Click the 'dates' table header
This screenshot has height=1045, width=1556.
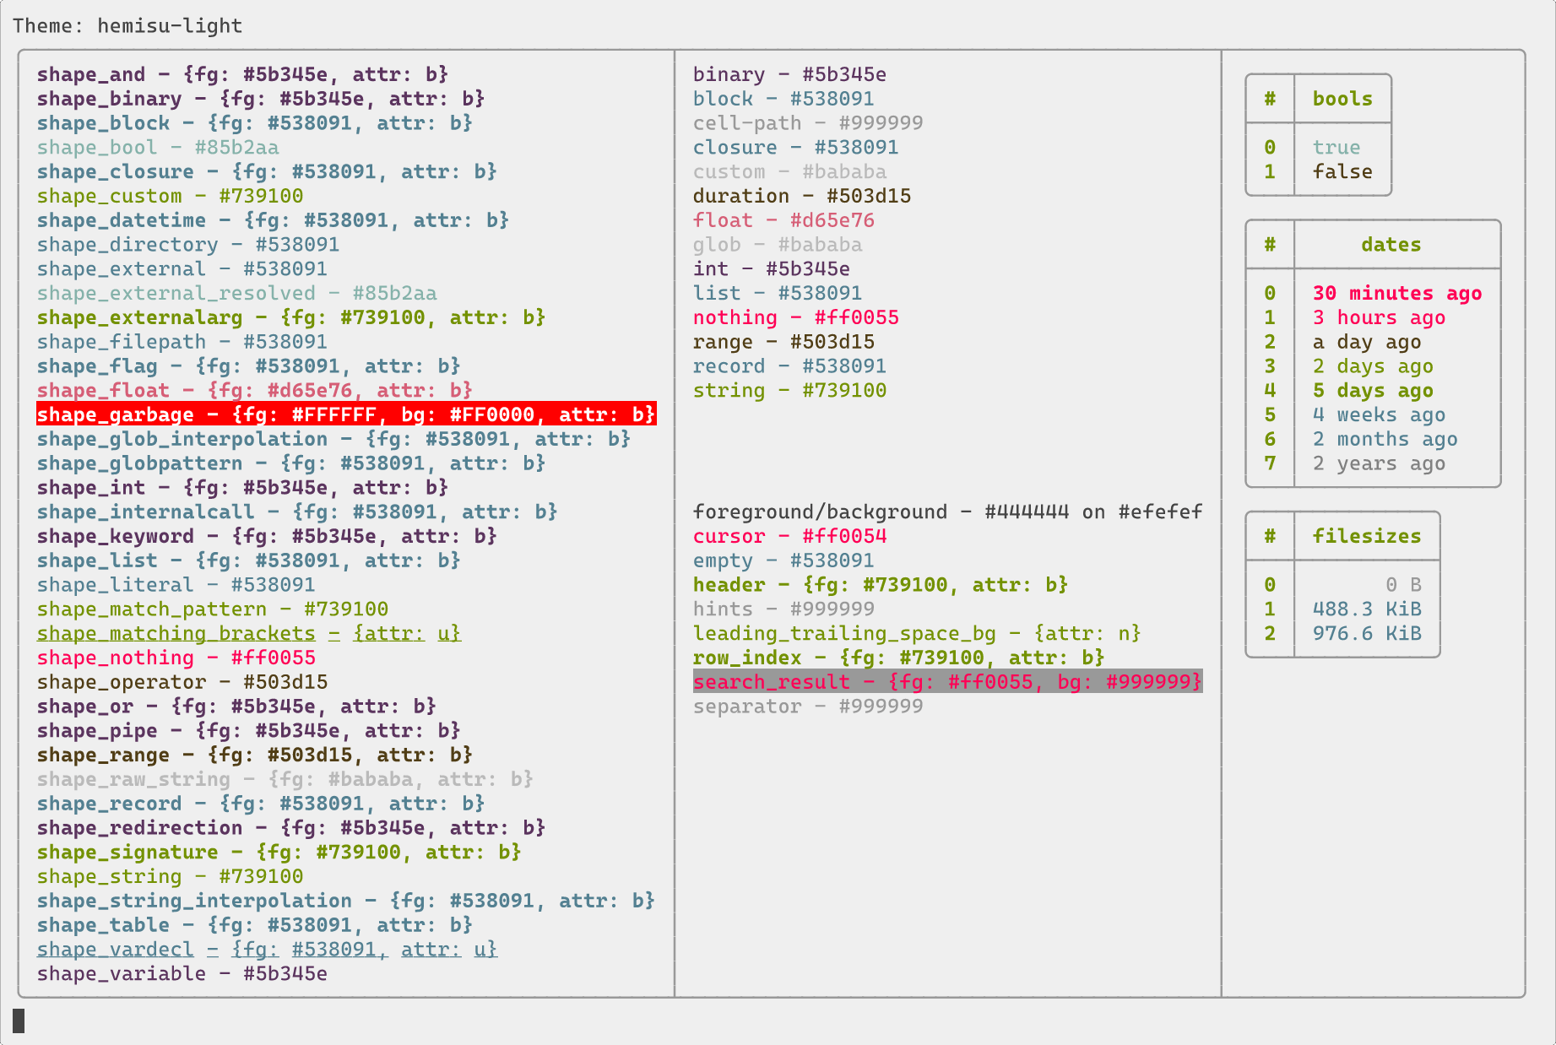pyautogui.click(x=1391, y=245)
